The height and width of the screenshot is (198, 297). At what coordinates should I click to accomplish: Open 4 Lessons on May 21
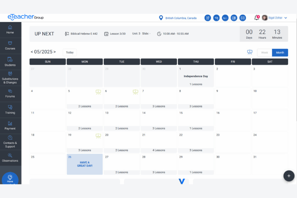[159, 150]
